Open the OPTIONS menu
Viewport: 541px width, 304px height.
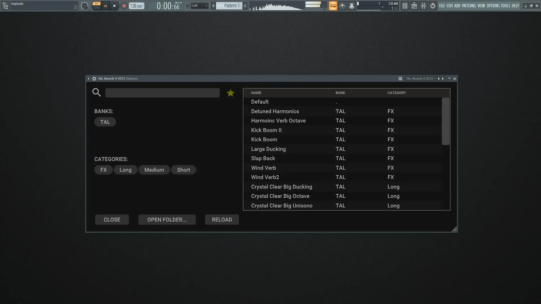(x=493, y=6)
